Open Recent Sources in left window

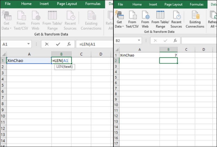[x=70, y=20]
